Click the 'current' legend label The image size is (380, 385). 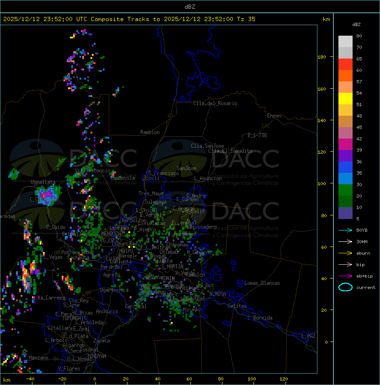click(x=366, y=288)
